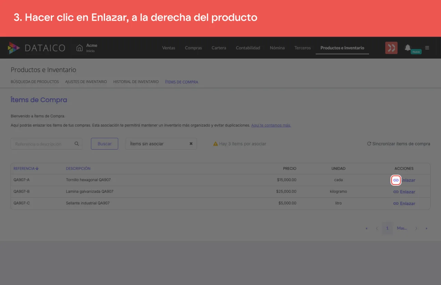
Task: Click price $25,000.00
Action: point(286,192)
